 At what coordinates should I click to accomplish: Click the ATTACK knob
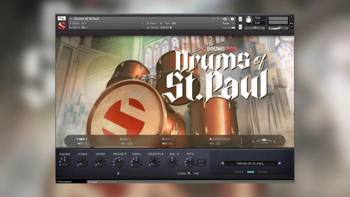point(83,162)
